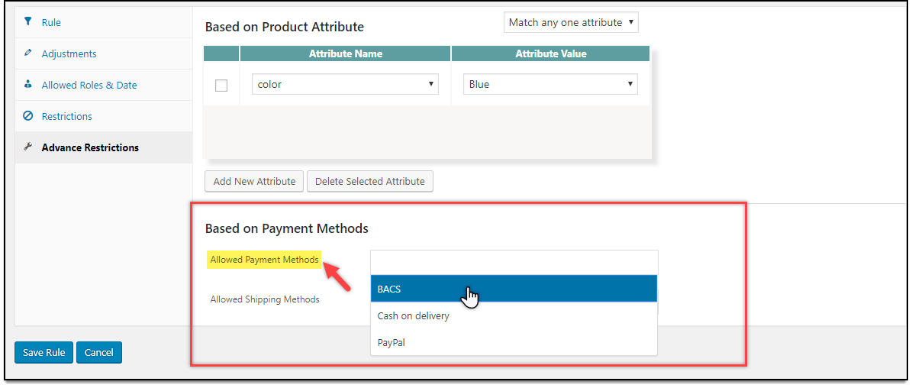Click the Add New Attribute button

click(x=254, y=181)
